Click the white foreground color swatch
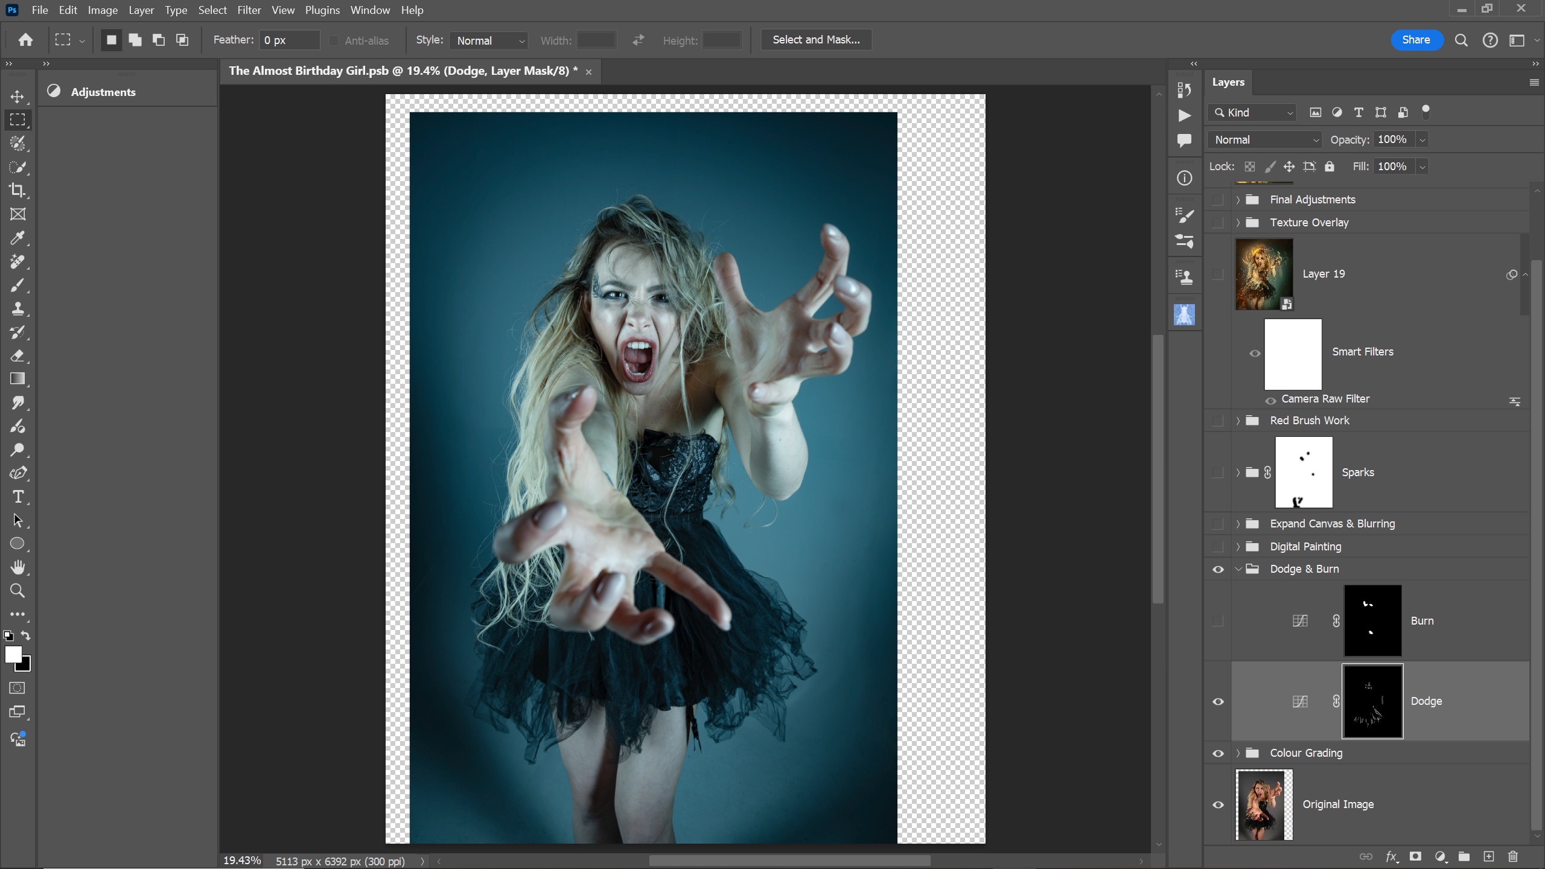The width and height of the screenshot is (1545, 869). [13, 654]
